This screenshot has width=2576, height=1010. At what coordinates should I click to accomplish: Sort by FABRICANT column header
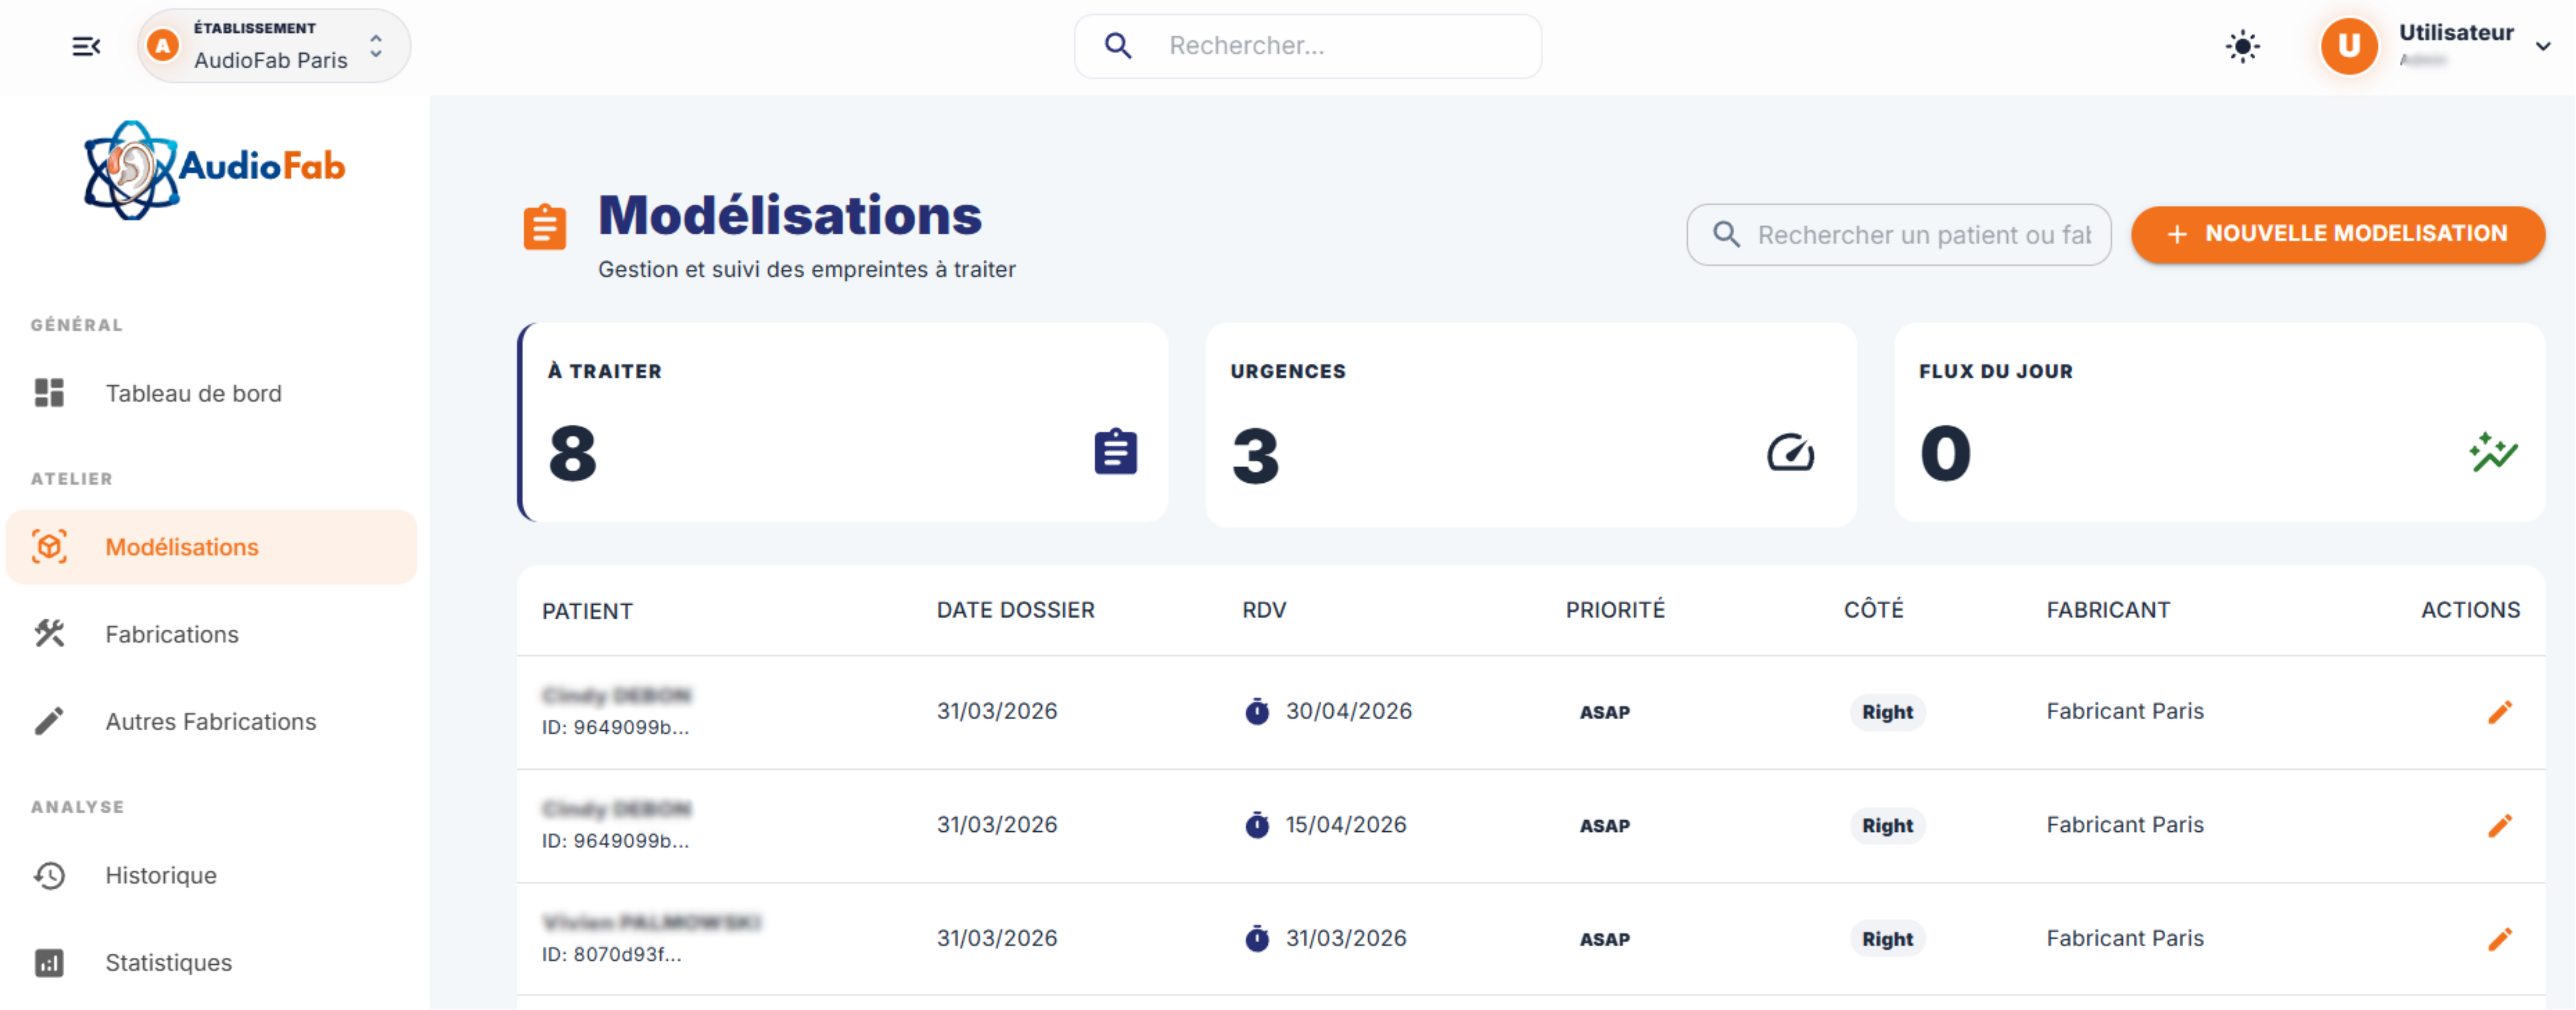click(2108, 611)
